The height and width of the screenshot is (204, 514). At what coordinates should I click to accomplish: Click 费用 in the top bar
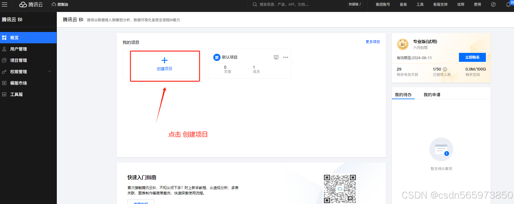[x=477, y=4]
